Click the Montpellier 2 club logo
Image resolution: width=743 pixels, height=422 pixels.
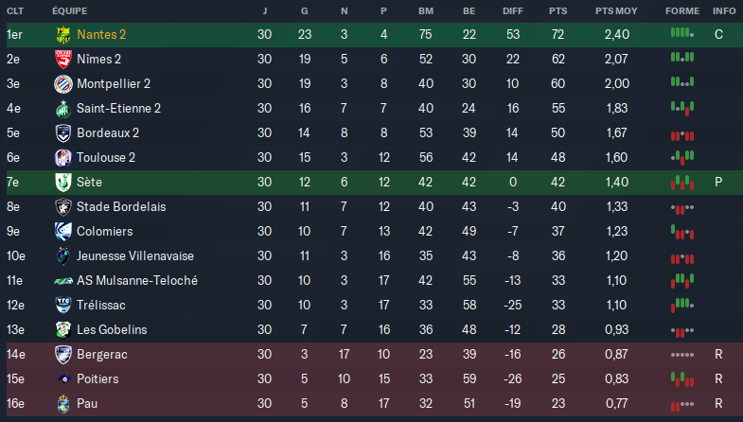point(62,83)
